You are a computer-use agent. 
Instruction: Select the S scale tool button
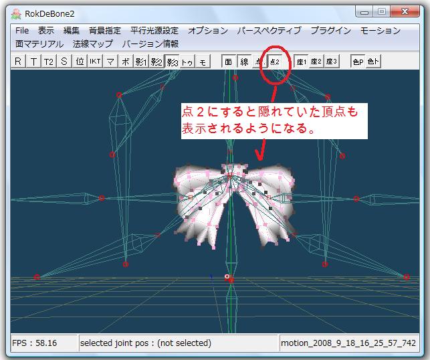64,62
